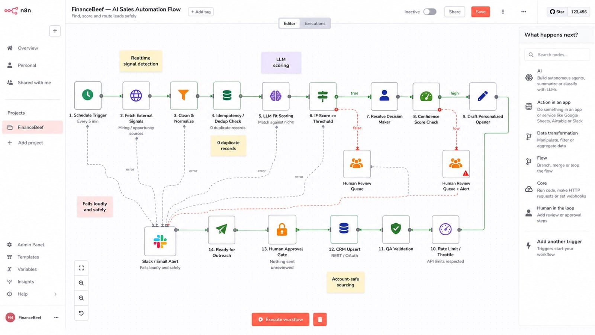Switch to the Editor tab
The image size is (595, 335).
289,23
